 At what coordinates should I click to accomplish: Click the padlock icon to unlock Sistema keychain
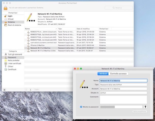click(6, 8)
